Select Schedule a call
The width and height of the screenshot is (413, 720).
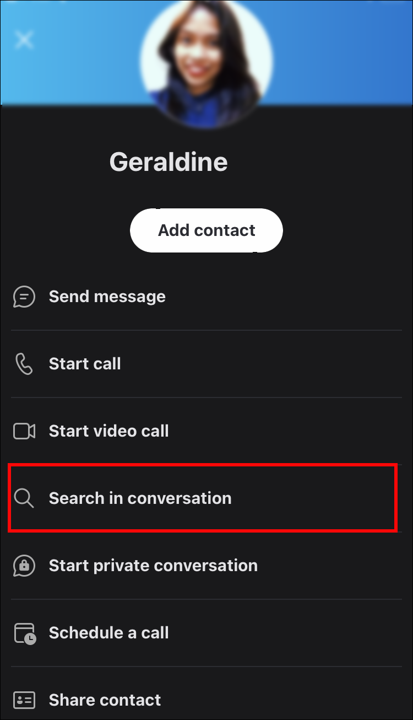click(206, 633)
